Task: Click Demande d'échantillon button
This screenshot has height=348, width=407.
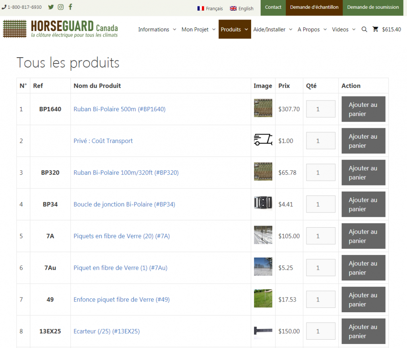Action: pyautogui.click(x=314, y=8)
